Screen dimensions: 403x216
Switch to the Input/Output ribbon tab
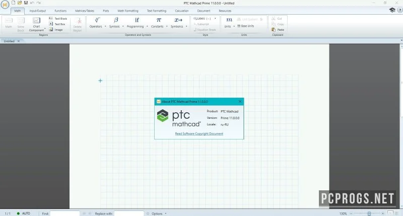coord(37,11)
